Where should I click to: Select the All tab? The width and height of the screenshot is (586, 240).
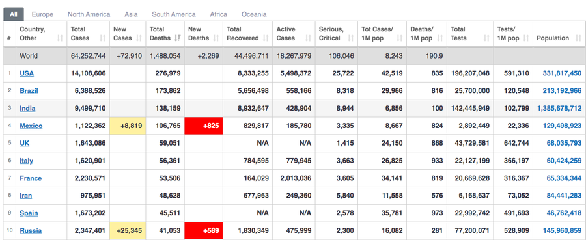14,14
